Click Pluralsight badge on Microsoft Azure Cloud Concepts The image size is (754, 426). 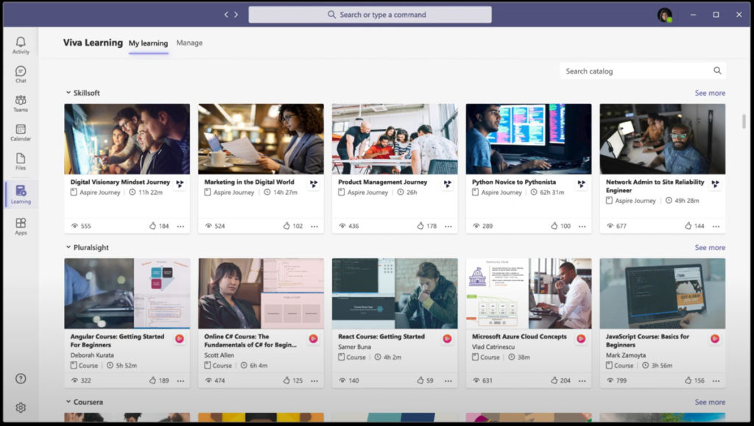pyautogui.click(x=581, y=338)
